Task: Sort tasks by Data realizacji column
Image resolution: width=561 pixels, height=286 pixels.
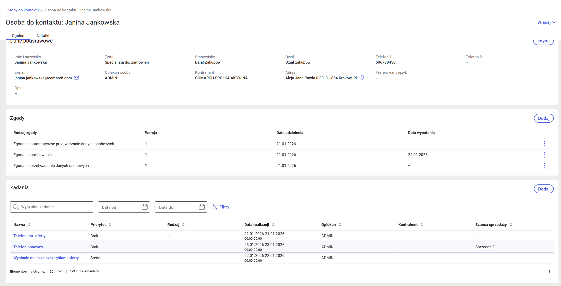Action: click(x=273, y=225)
